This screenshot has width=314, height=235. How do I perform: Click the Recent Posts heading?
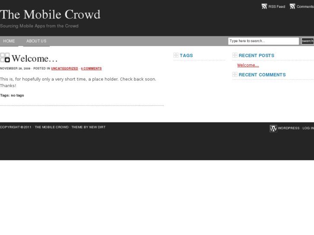pyautogui.click(x=257, y=55)
